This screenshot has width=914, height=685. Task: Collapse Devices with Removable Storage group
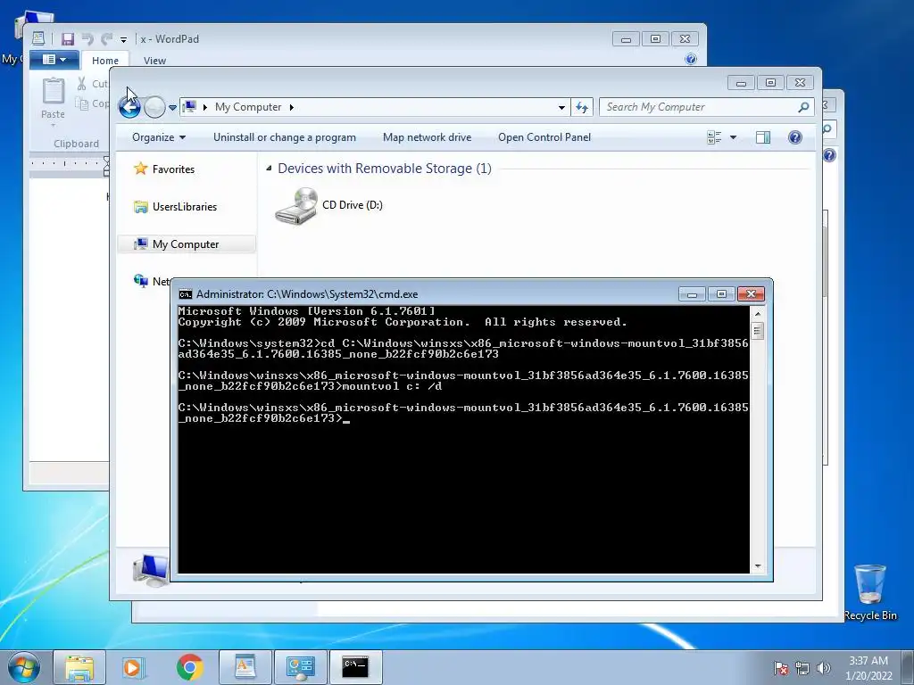[x=269, y=169]
